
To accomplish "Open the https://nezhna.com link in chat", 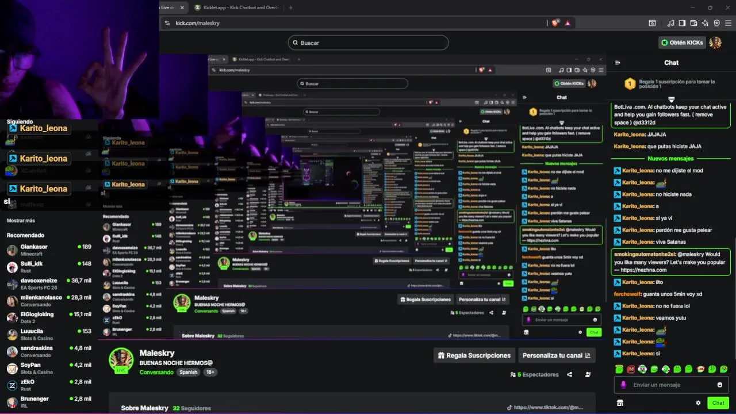I will [643, 270].
